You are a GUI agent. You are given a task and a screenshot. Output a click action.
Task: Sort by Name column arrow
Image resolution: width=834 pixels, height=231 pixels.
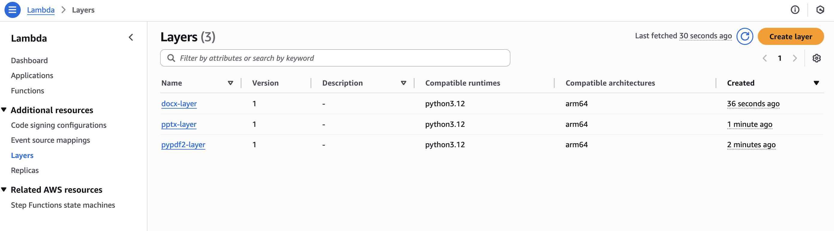(230, 83)
